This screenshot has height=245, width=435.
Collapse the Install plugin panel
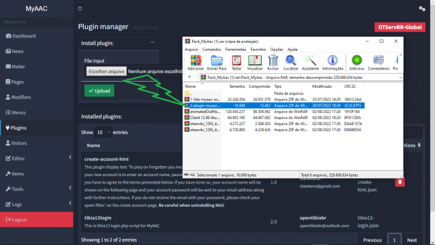(153, 42)
